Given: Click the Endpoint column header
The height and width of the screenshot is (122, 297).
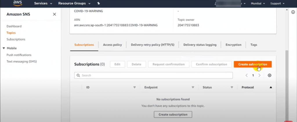Looking at the screenshot, I should pyautogui.click(x=151, y=88).
